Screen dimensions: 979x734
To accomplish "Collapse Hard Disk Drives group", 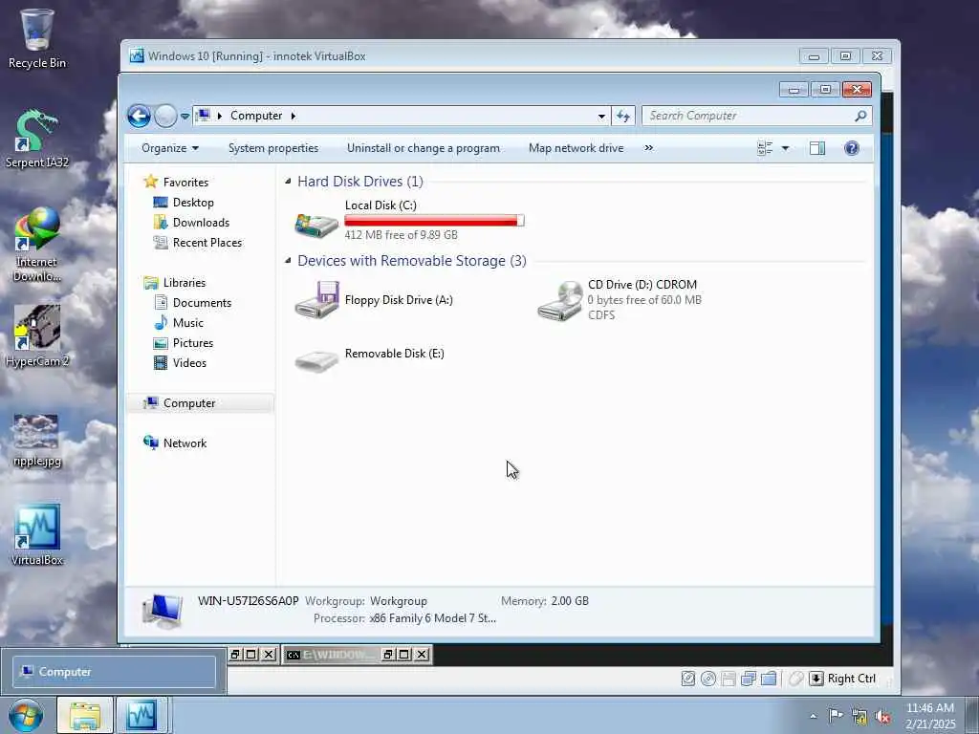I will point(288,182).
